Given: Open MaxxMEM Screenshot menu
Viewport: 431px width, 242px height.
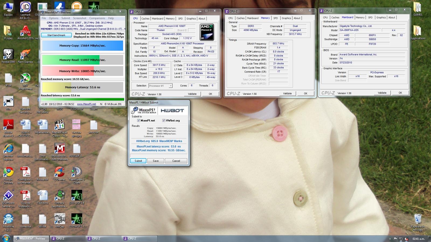Looking at the screenshot, I should [x=80, y=18].
